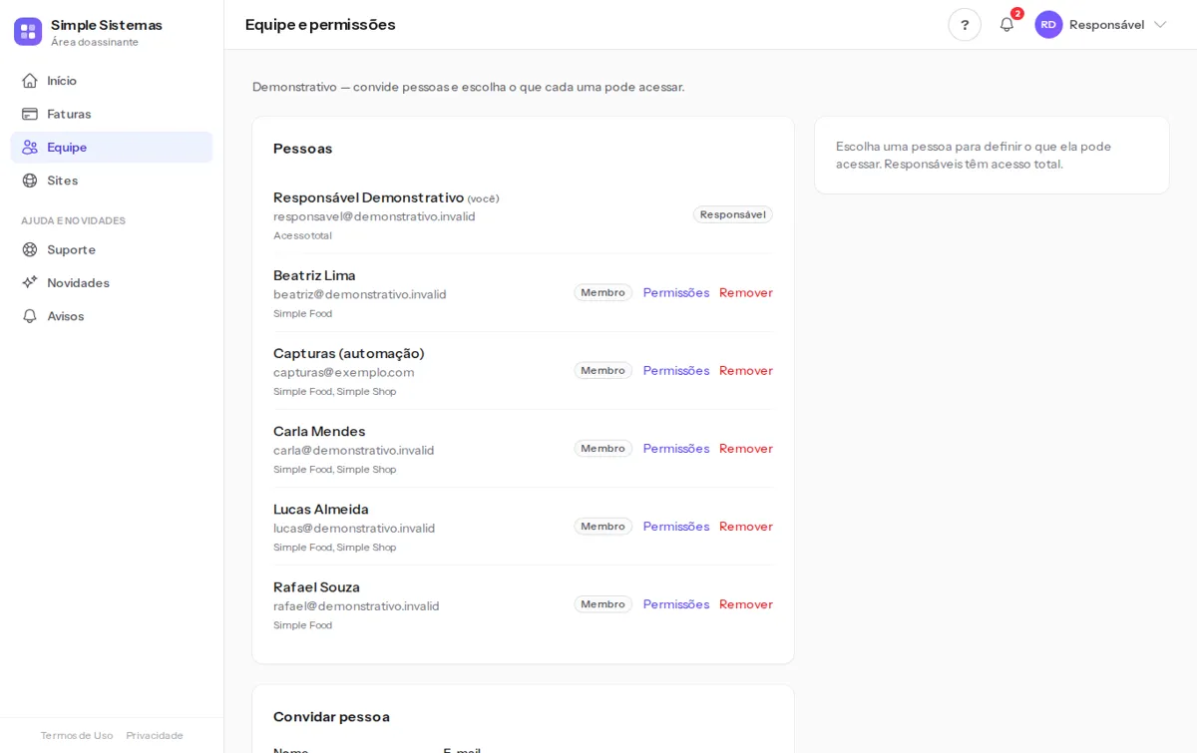Click the email responsavel@demonstrativo.invalid
This screenshot has width=1197, height=753.
click(374, 216)
